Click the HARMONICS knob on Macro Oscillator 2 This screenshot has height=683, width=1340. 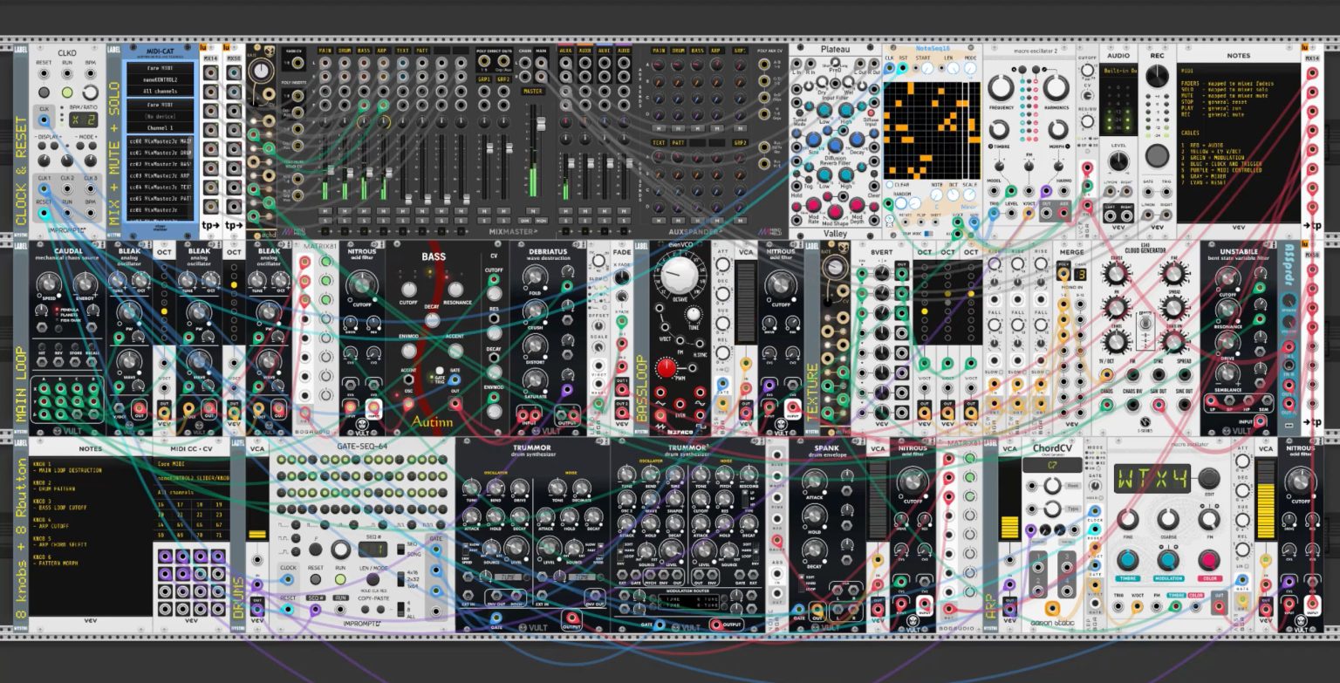pos(1056,87)
